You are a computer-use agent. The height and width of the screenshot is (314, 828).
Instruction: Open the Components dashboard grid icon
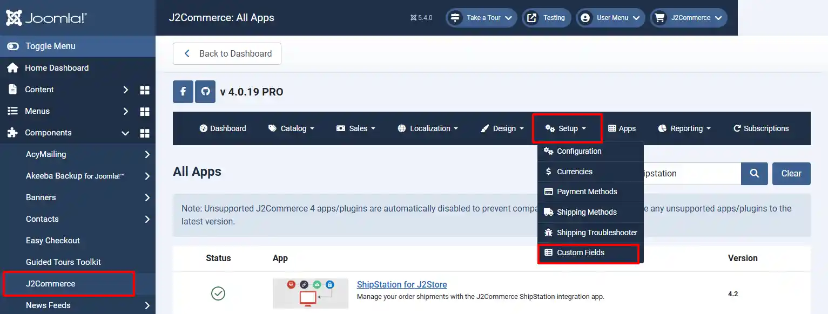[x=145, y=133]
